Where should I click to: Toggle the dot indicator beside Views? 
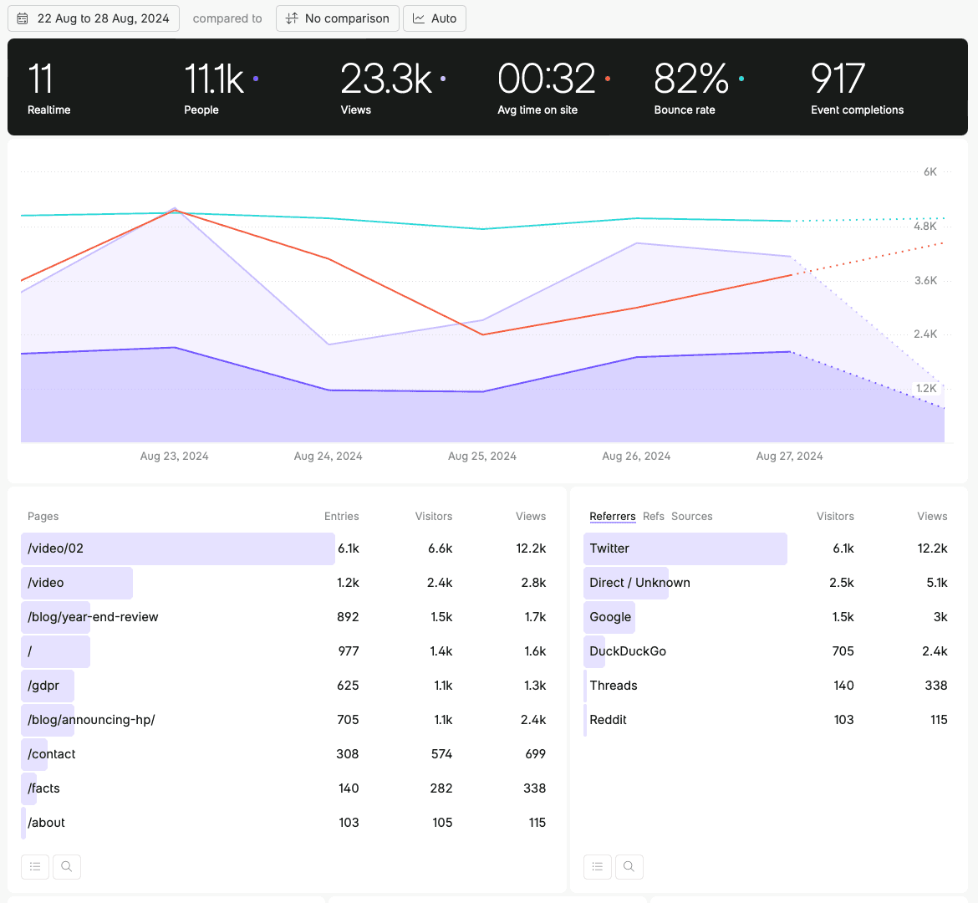click(441, 77)
